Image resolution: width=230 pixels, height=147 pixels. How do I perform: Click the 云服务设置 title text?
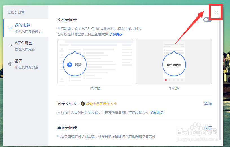click(x=16, y=12)
